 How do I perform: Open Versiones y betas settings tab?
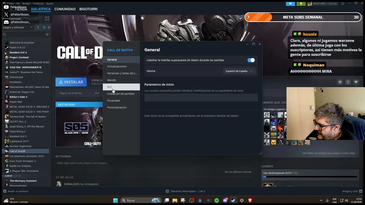[x=121, y=73]
